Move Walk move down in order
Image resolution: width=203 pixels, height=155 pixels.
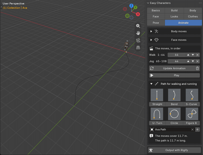pyautogui.click(x=193, y=55)
